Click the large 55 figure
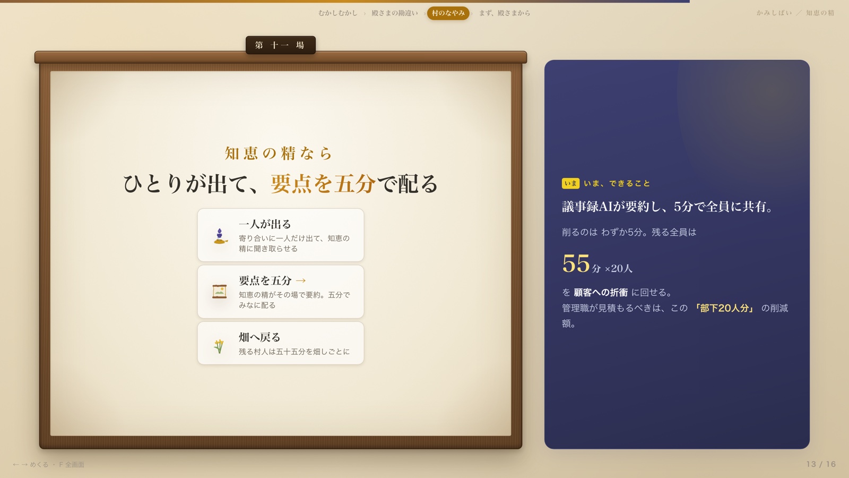The height and width of the screenshot is (478, 849). (576, 263)
